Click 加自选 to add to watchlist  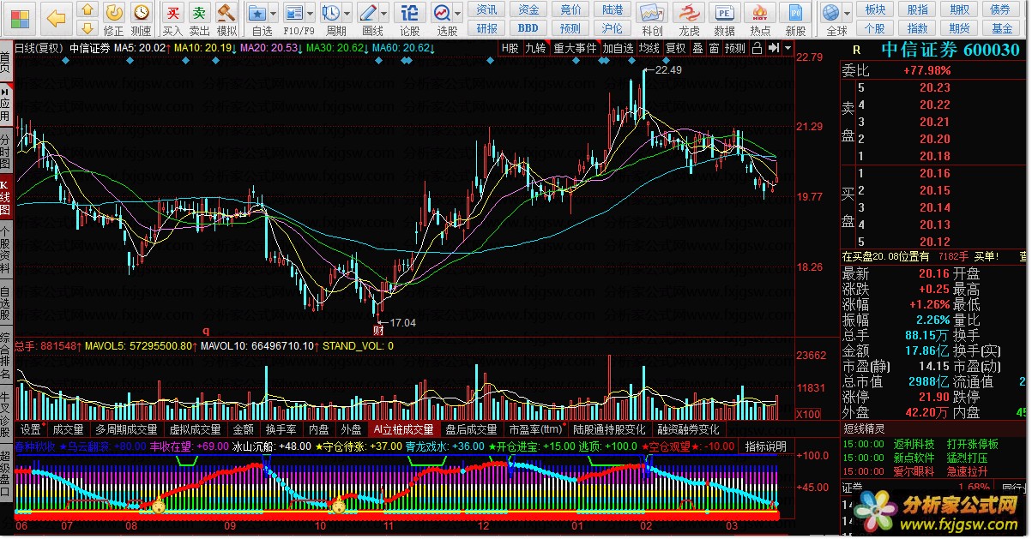[x=618, y=48]
